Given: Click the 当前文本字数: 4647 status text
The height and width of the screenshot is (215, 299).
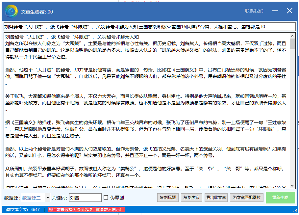Looking at the screenshot, I should pyautogui.click(x=21, y=210).
